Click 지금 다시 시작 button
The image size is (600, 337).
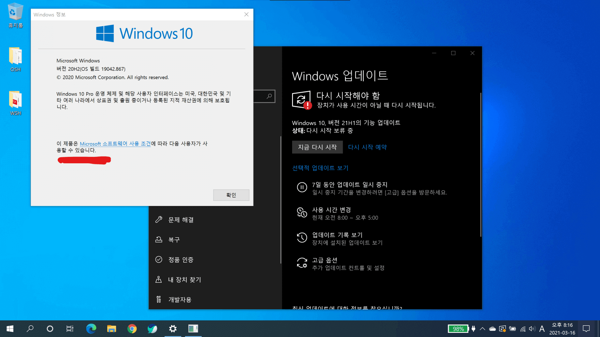317,147
